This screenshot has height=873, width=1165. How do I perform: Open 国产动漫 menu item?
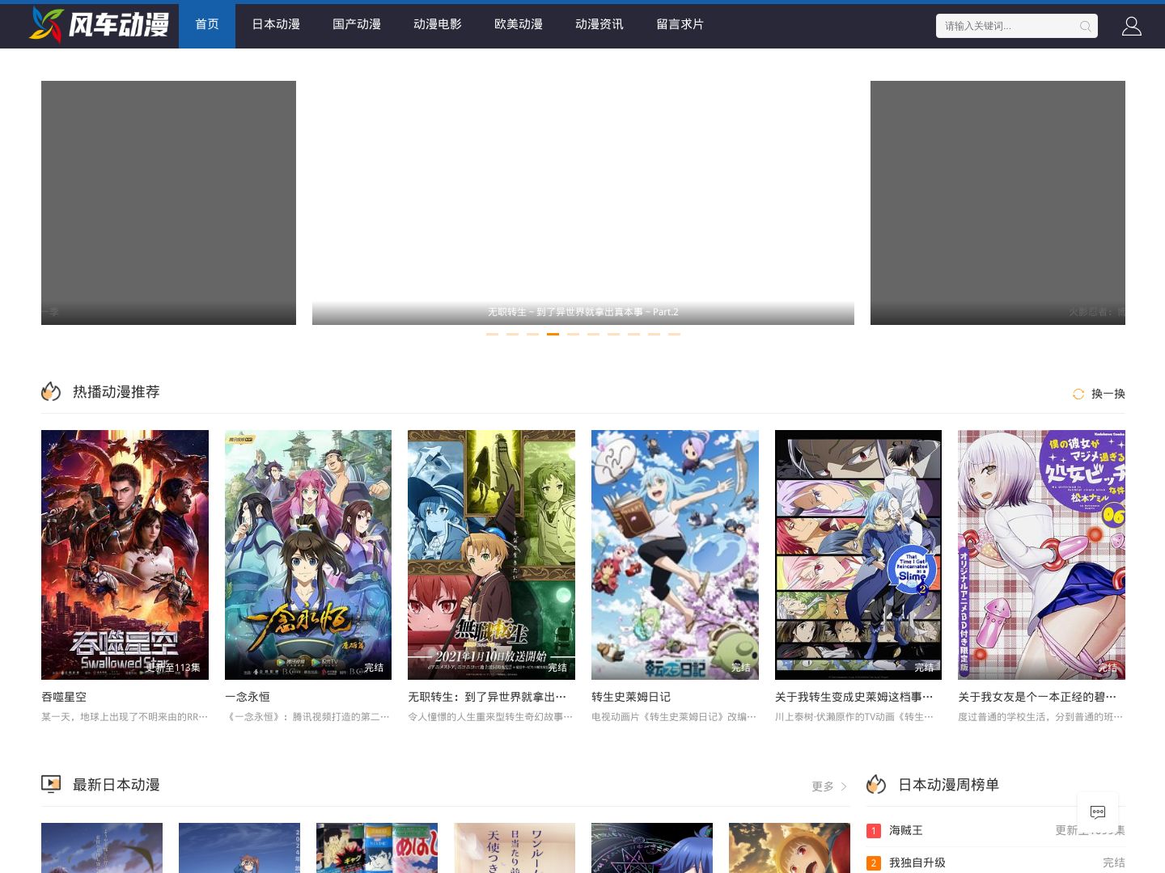pyautogui.click(x=357, y=24)
